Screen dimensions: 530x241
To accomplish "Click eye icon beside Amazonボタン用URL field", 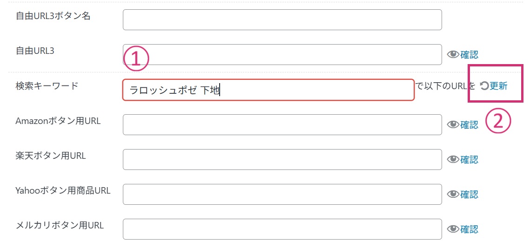I will [453, 124].
